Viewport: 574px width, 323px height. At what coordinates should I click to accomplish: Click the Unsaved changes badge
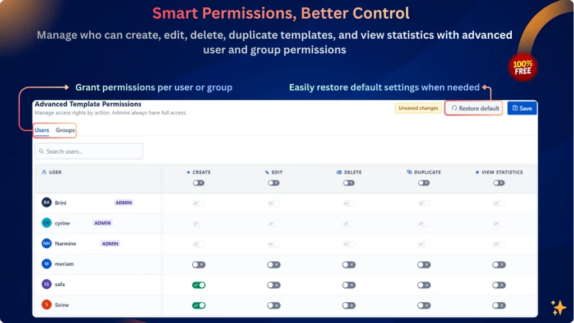click(418, 108)
